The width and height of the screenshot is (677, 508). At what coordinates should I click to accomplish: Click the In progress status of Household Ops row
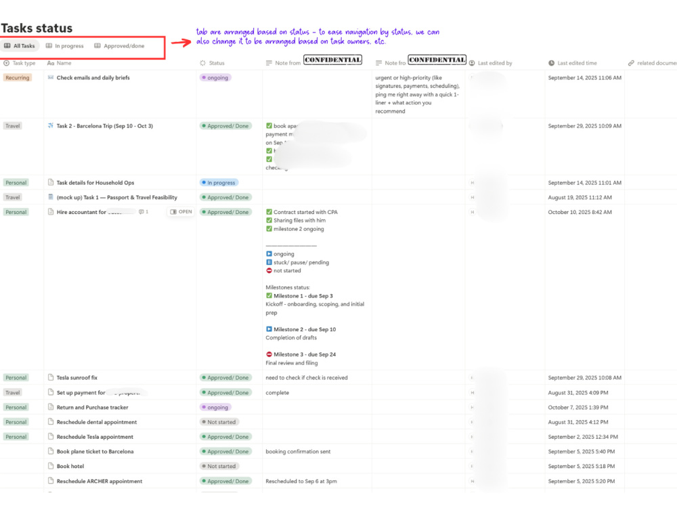click(x=219, y=183)
